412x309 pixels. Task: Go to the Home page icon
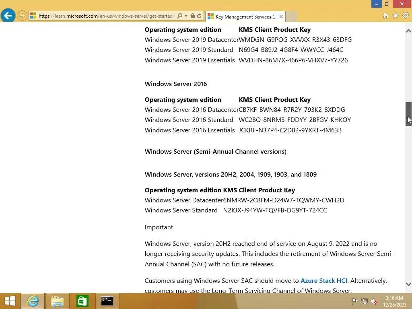pos(386,16)
